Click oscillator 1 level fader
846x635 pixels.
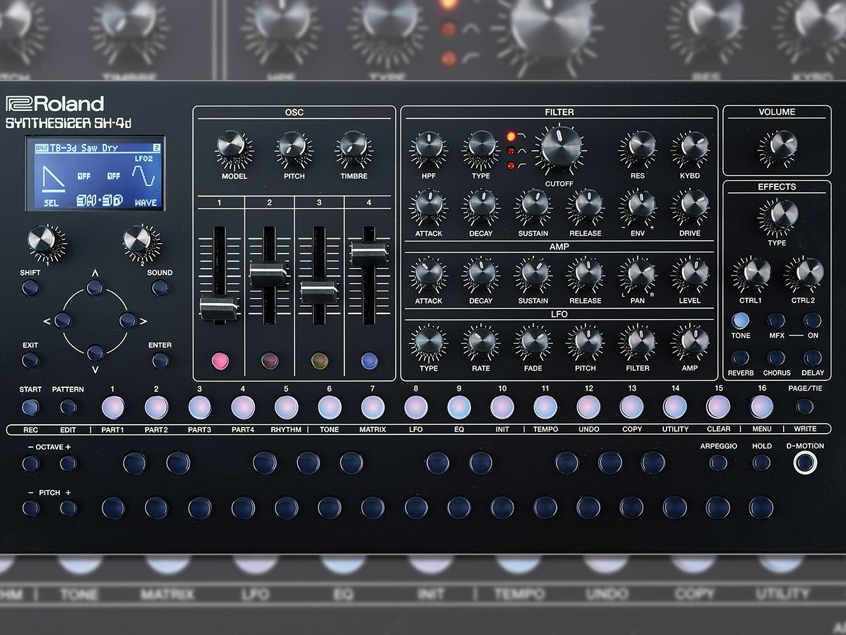pos(220,307)
